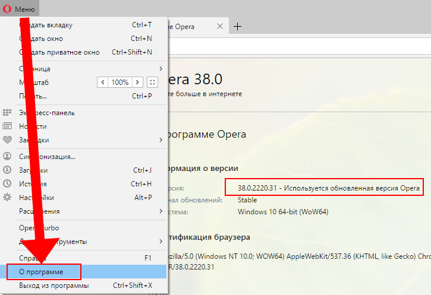Click the Settings gear icon
Viewport: 431px width, 295px height.
(8, 198)
